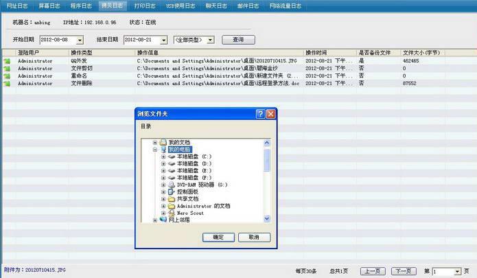
Task: Click the green icon on the QQ外发 row
Action: pos(7,61)
